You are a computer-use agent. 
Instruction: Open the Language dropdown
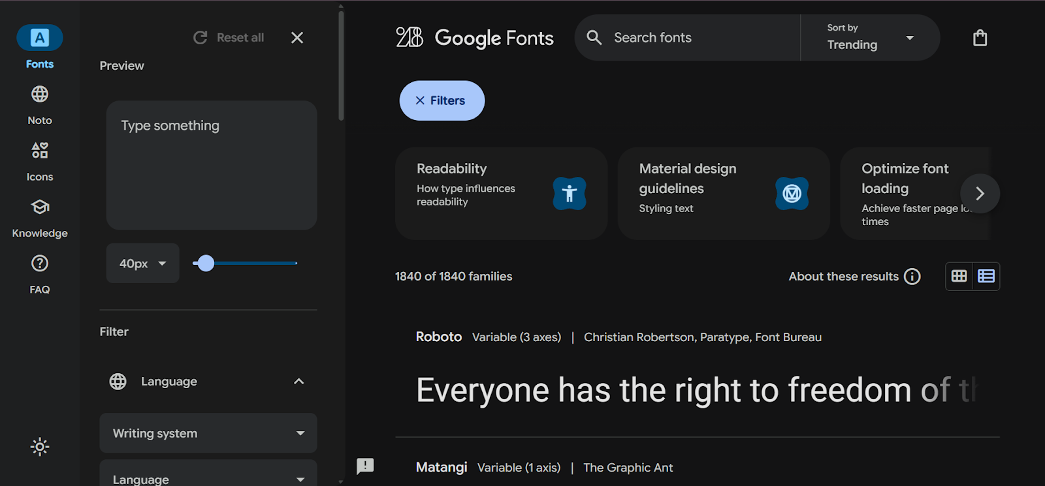pos(208,474)
